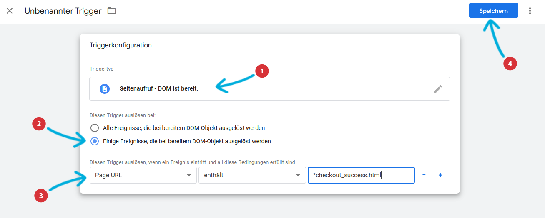Click the 'enthält' dropdown arrow
Image resolution: width=545 pixels, height=218 pixels.
coord(298,176)
